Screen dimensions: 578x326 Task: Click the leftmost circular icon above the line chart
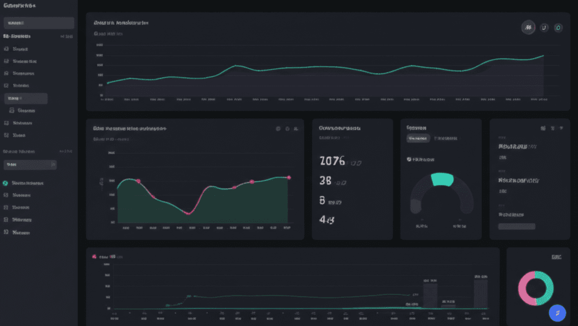click(x=528, y=27)
